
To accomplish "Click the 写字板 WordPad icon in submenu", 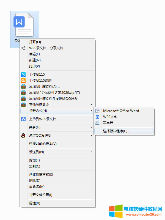I will (x=97, y=123).
